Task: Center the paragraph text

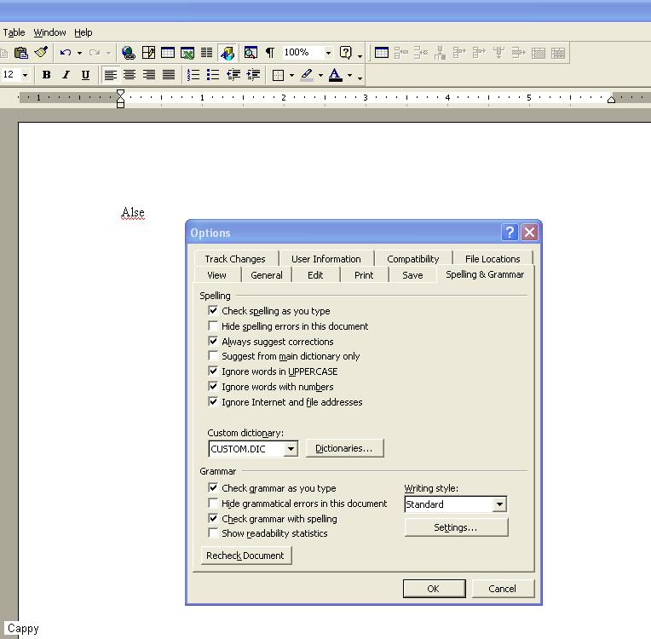Action: tap(130, 75)
